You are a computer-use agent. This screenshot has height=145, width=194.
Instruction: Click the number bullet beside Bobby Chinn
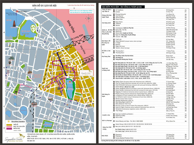pyautogui.click(x=114, y=82)
